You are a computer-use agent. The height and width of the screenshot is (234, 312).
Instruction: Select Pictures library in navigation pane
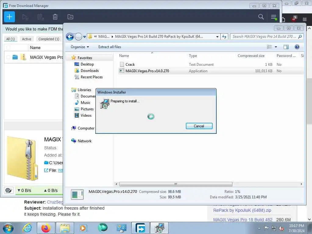tap(87, 109)
